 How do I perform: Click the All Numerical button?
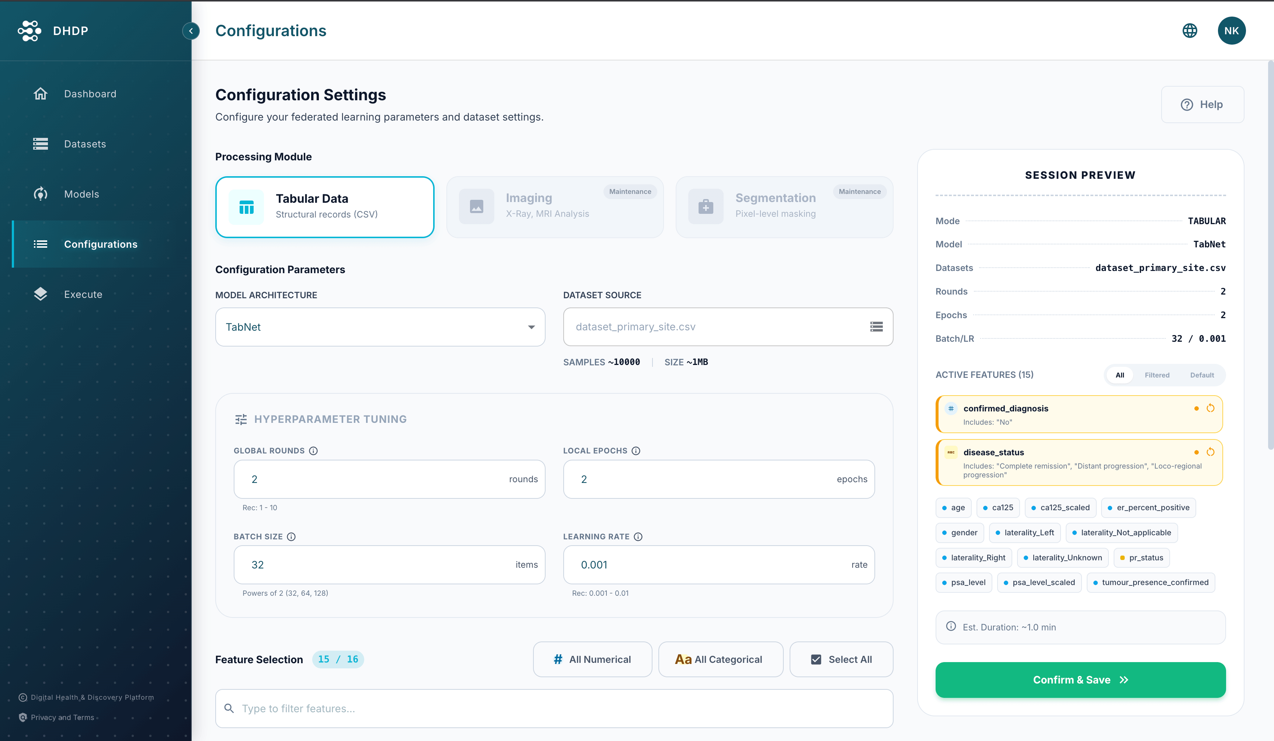tap(592, 659)
